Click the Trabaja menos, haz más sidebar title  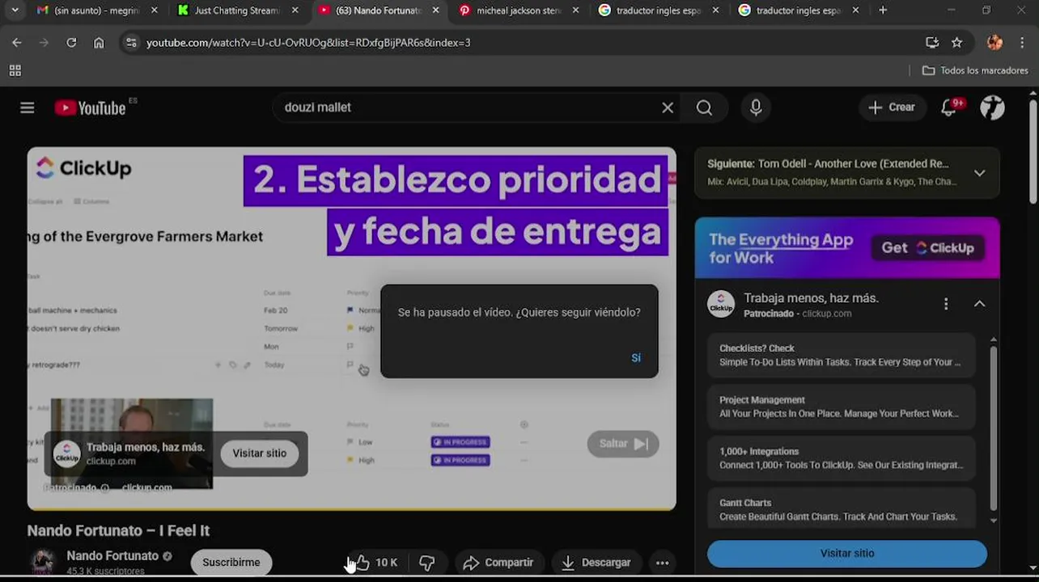tap(811, 298)
